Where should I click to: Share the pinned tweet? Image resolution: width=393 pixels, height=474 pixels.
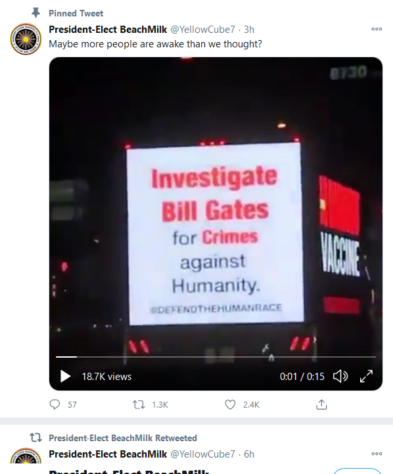click(x=321, y=404)
